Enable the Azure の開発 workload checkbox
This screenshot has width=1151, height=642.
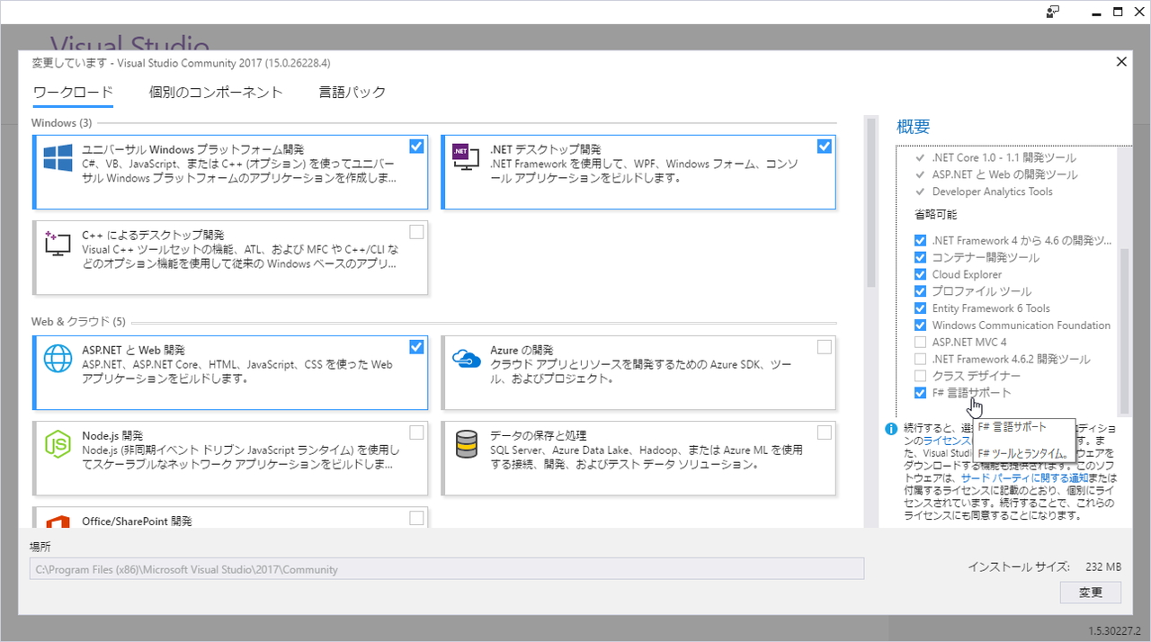pyautogui.click(x=825, y=346)
